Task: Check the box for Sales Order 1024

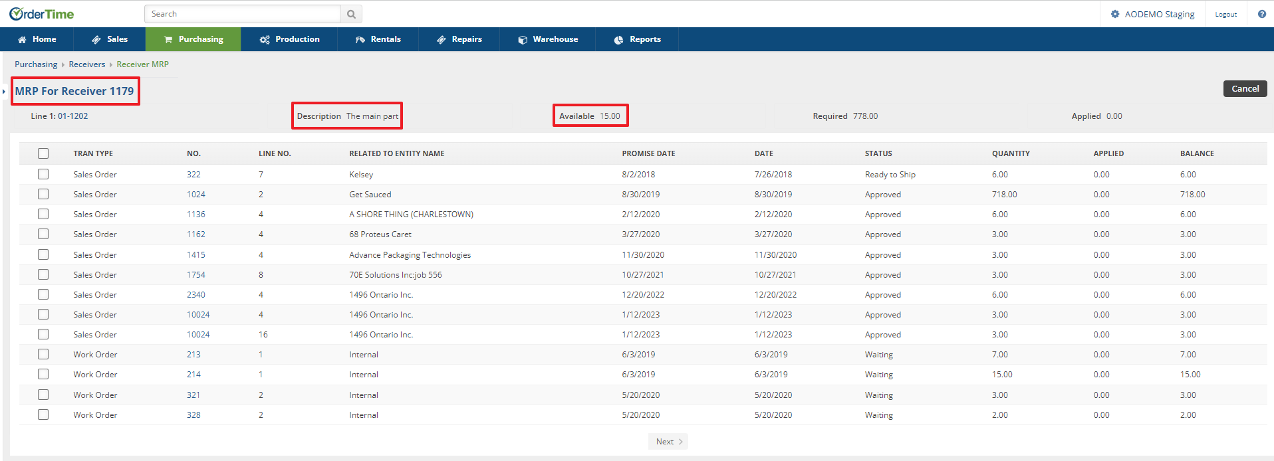Action: pyautogui.click(x=43, y=194)
